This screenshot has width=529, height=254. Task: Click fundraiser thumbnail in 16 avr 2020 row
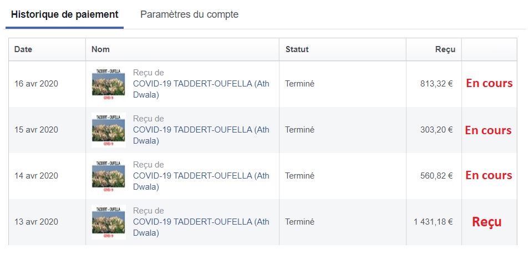[109, 84]
